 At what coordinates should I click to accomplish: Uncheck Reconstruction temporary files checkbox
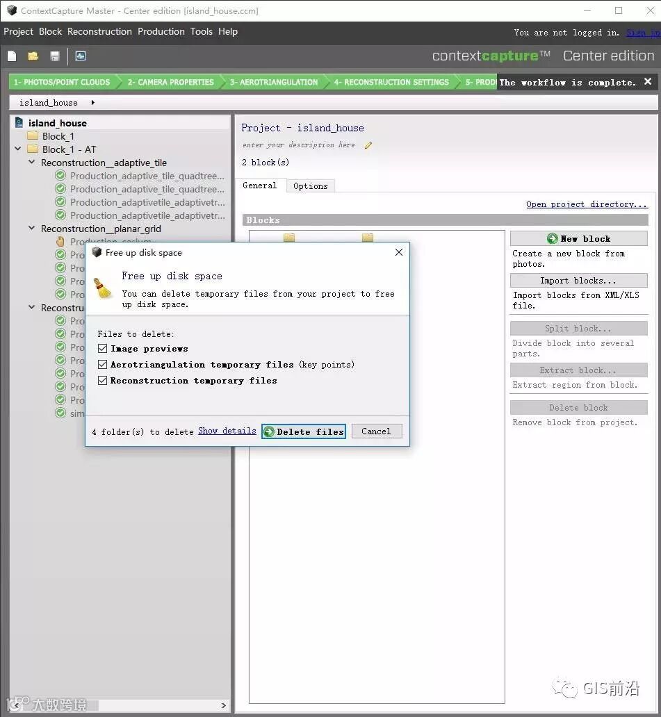tap(102, 381)
